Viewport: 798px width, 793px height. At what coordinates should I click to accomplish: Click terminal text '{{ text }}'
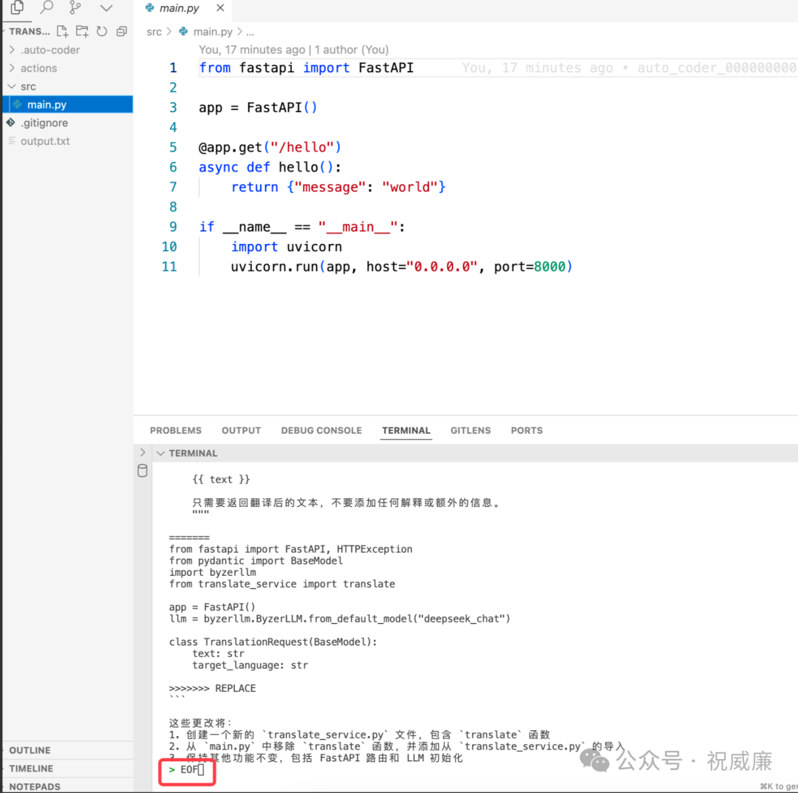221,480
